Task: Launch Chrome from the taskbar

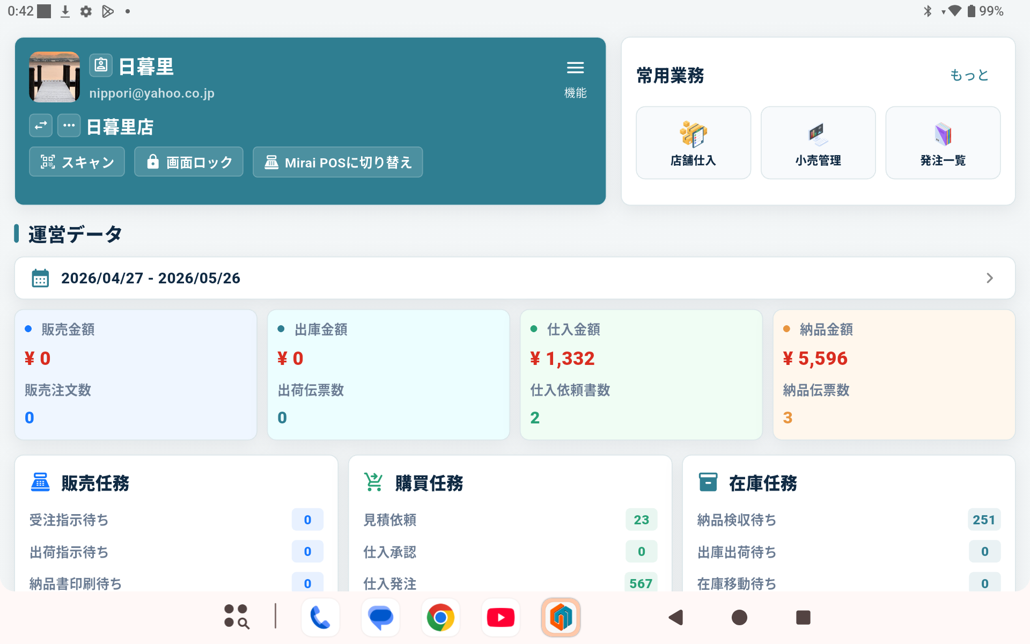Action: 440,617
